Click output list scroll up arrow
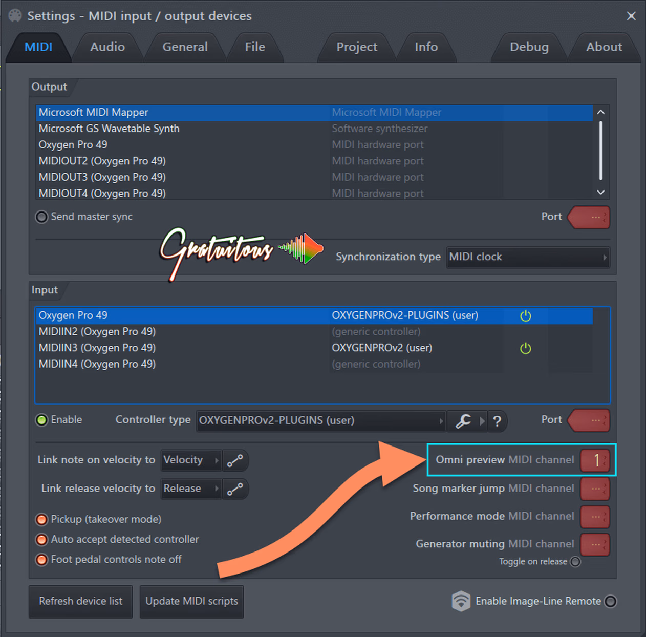The image size is (646, 637). pyautogui.click(x=601, y=112)
